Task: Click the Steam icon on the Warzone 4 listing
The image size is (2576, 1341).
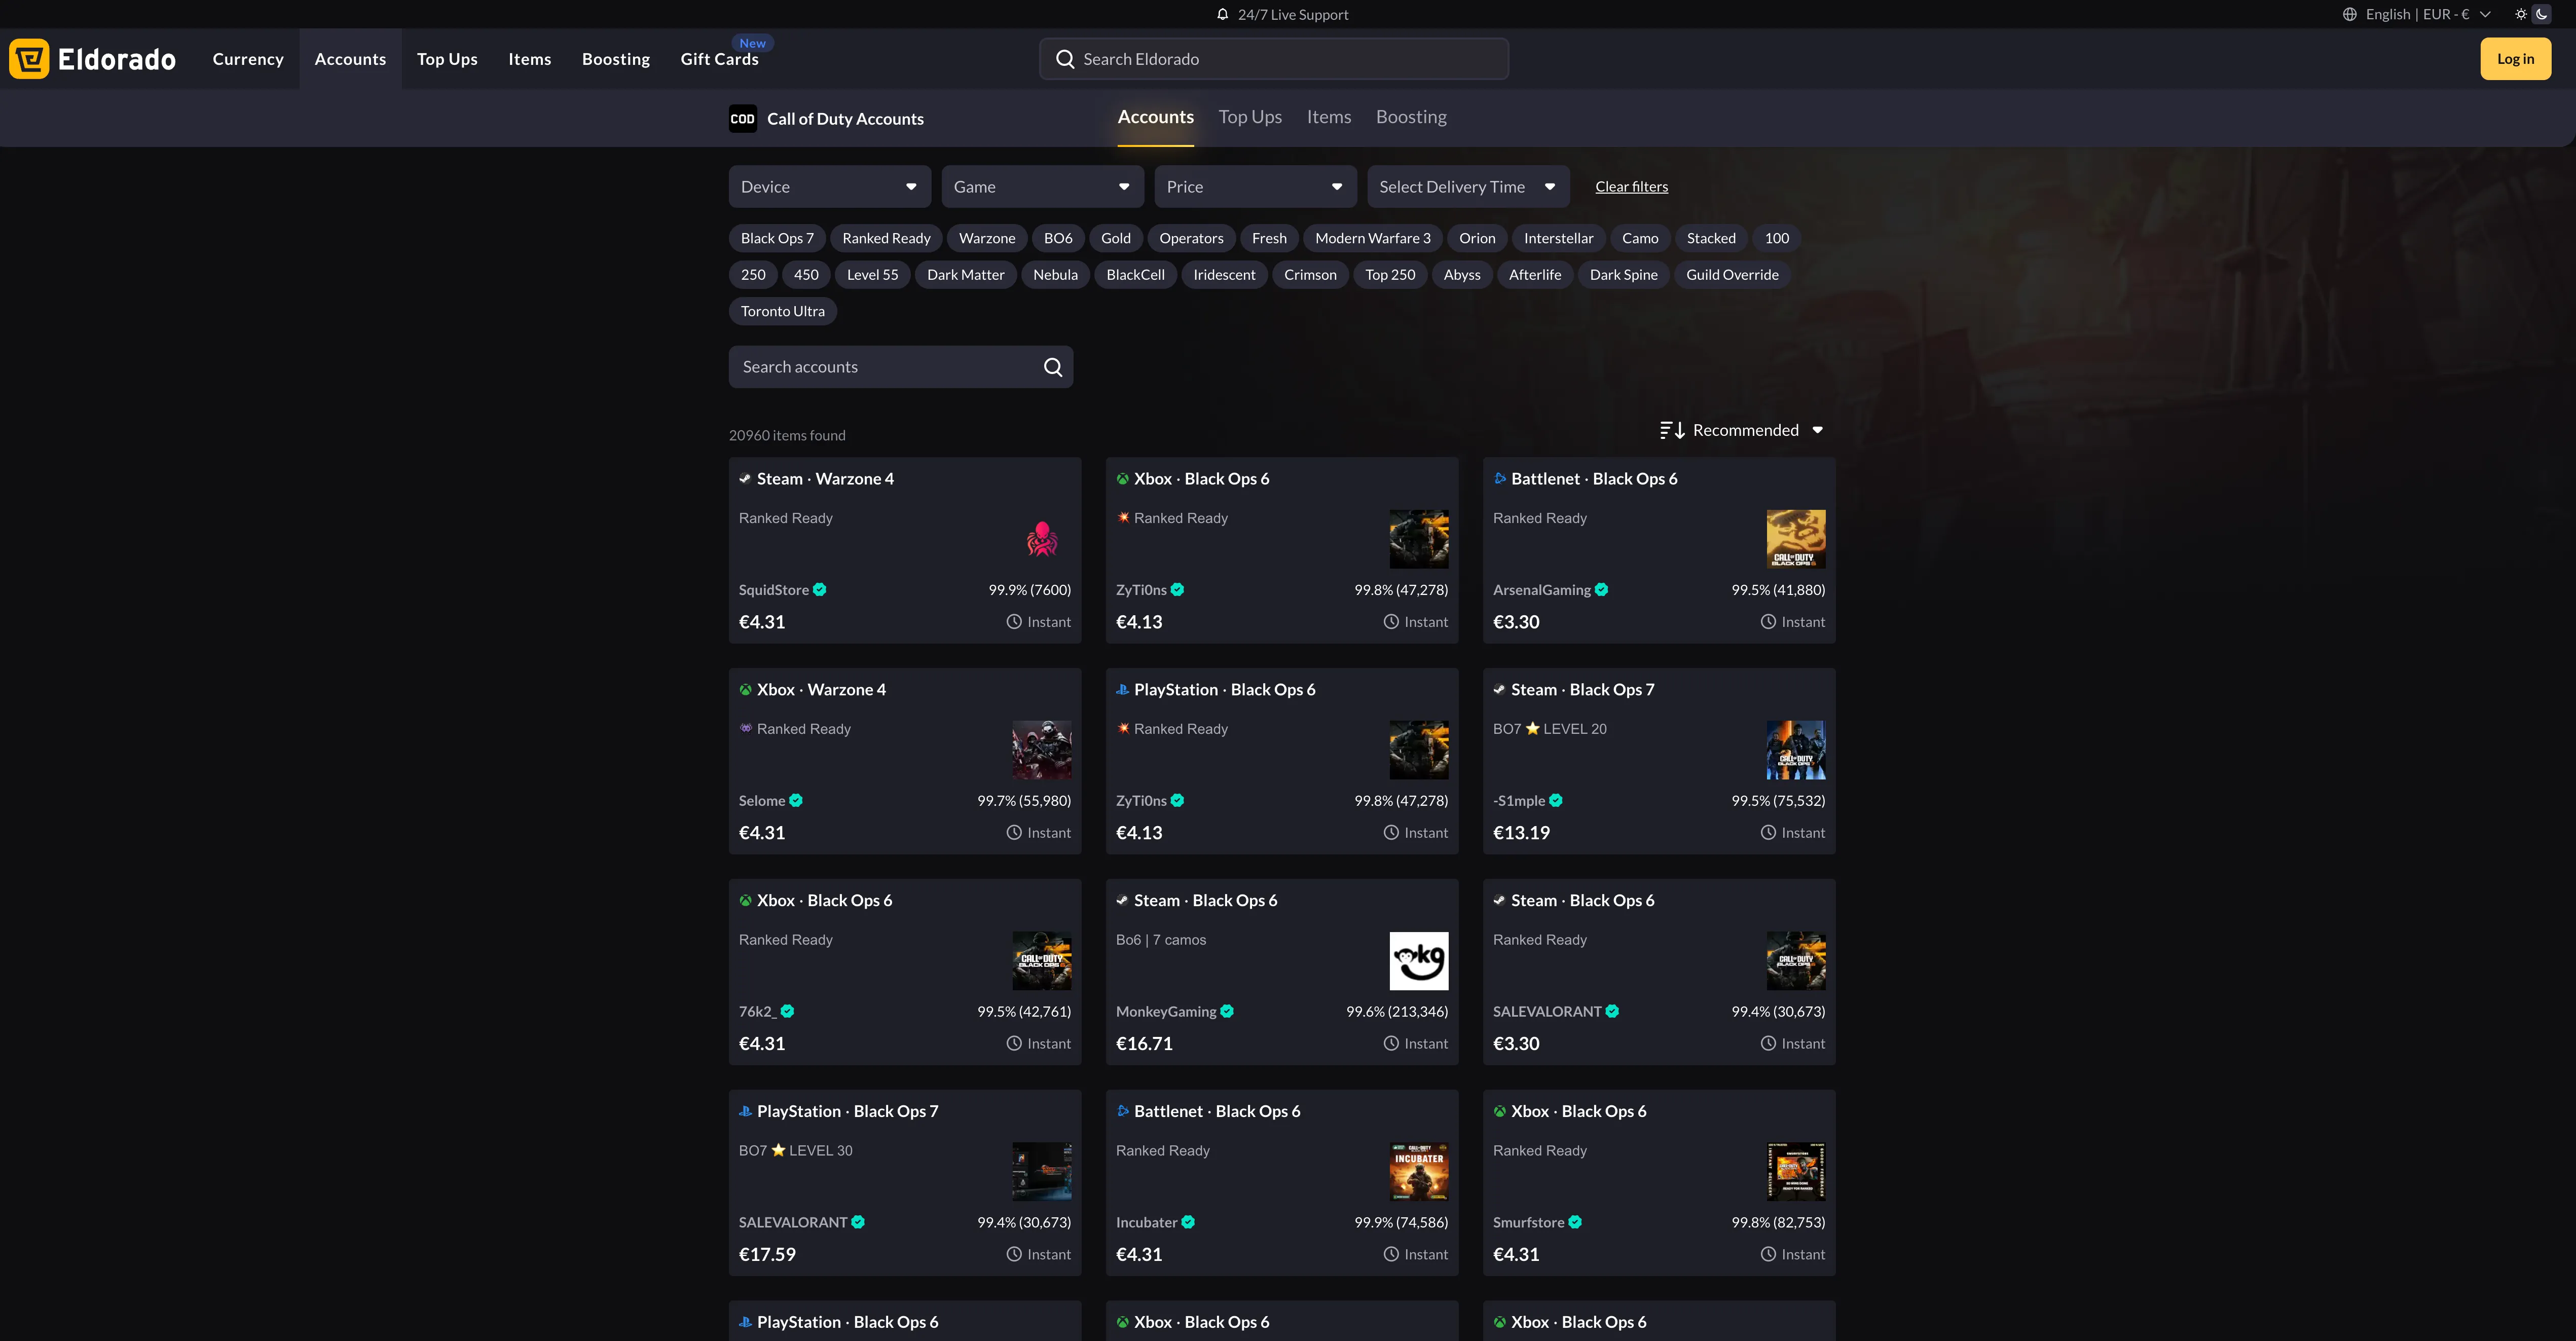Action: point(745,478)
